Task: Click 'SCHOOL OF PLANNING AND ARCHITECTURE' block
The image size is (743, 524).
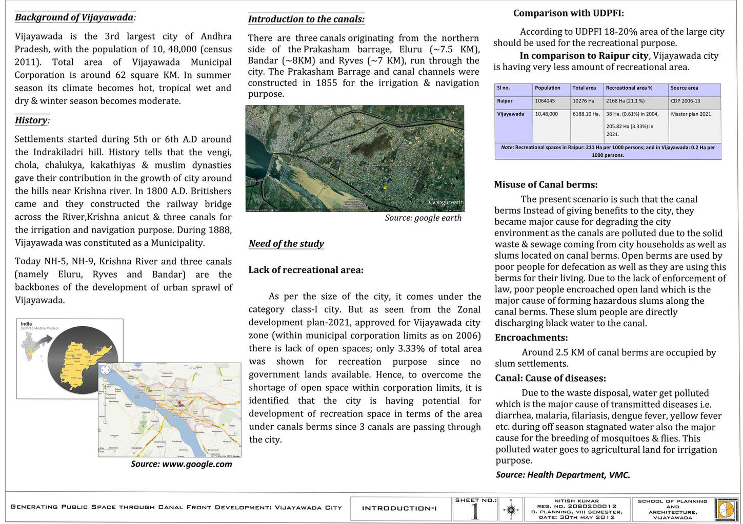Action: 672,509
